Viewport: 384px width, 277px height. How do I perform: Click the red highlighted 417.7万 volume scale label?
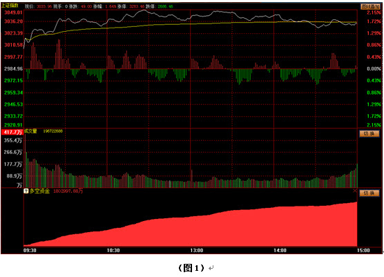pyautogui.click(x=12, y=132)
